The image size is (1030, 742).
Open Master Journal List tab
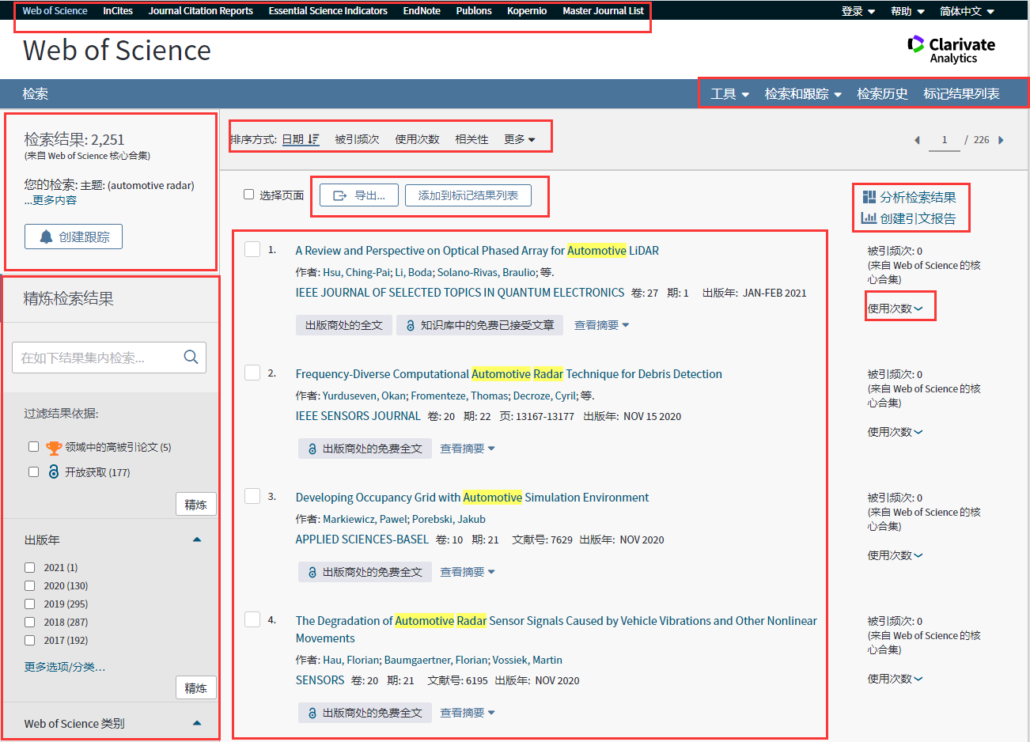(604, 11)
